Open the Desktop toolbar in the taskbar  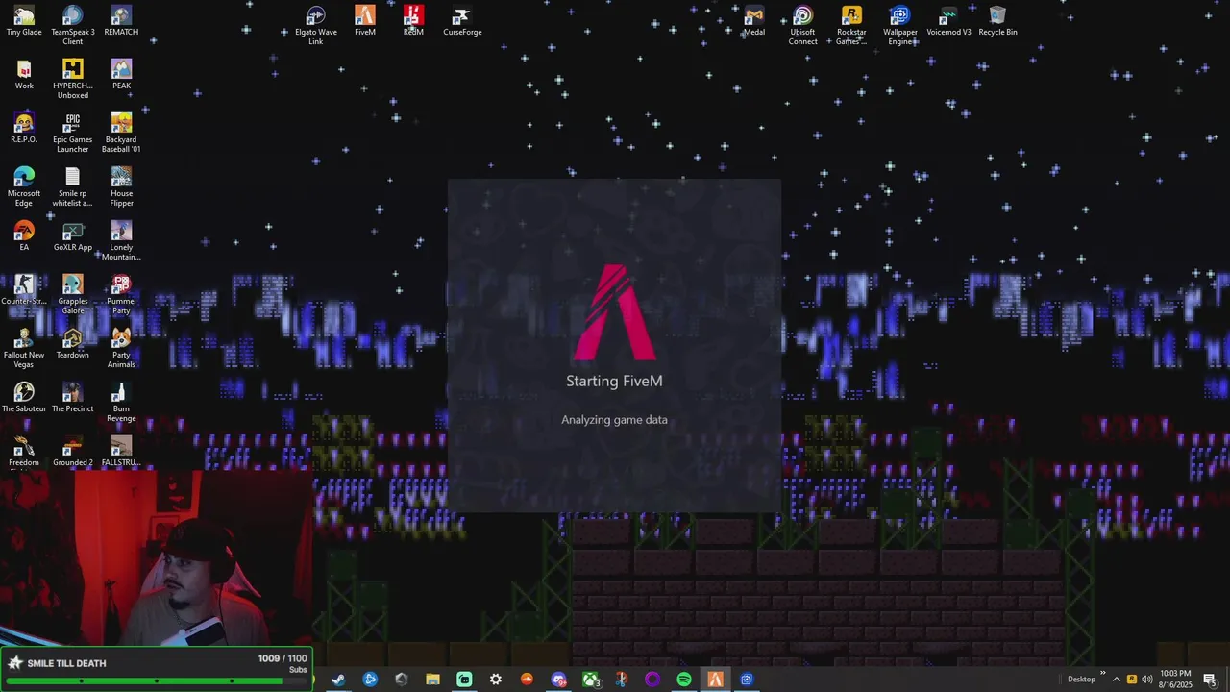click(1081, 680)
